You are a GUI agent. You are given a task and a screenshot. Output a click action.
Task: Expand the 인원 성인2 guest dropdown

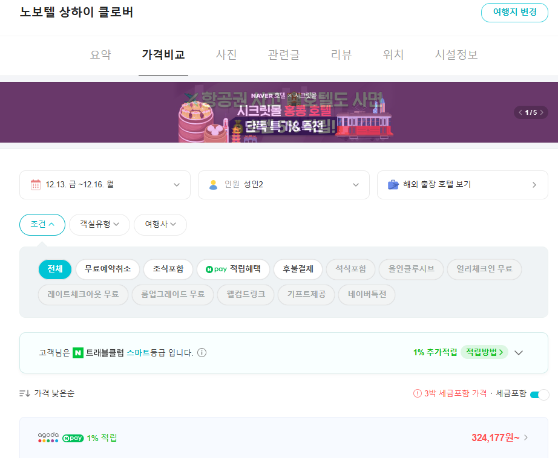coord(284,185)
